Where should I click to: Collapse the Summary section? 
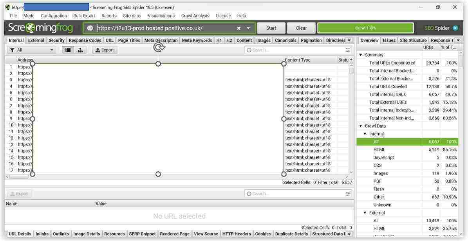point(361,55)
